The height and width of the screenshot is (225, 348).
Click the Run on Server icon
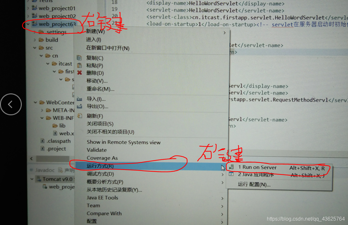(x=231, y=167)
